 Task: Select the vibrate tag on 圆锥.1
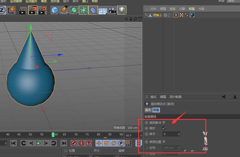[176, 15]
